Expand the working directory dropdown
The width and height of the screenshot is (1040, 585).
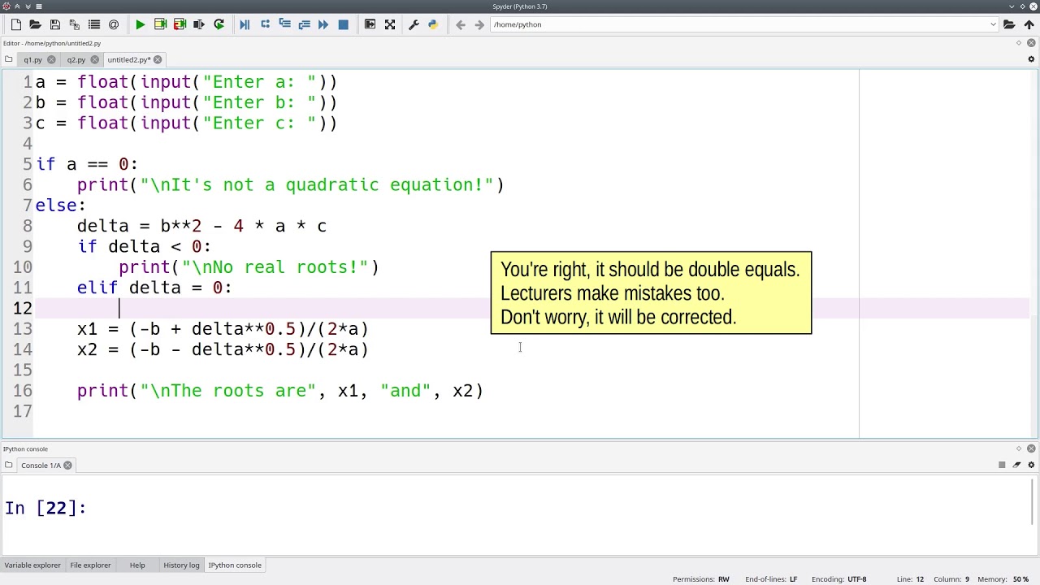tap(993, 24)
